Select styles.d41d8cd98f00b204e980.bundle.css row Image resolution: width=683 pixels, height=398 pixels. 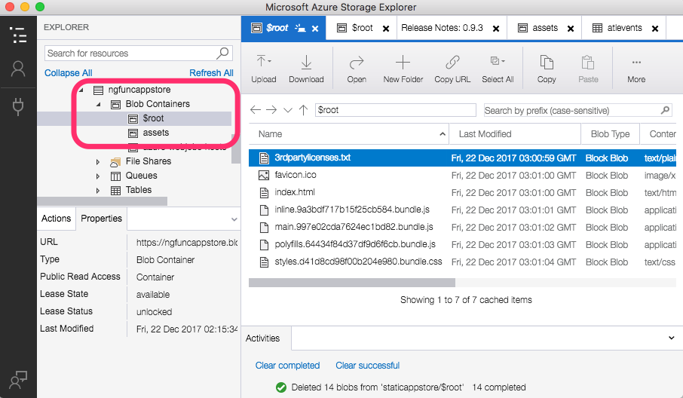[462, 262]
